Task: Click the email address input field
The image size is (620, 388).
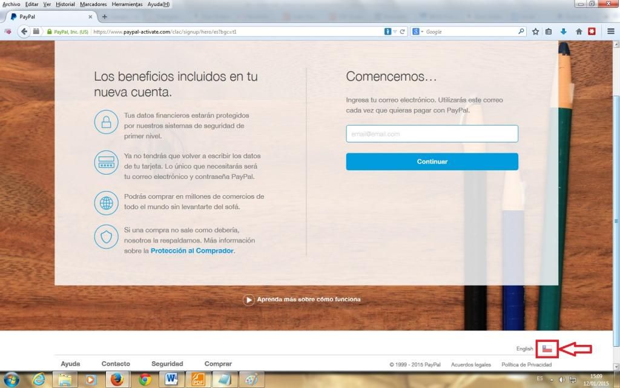Action: tap(432, 134)
